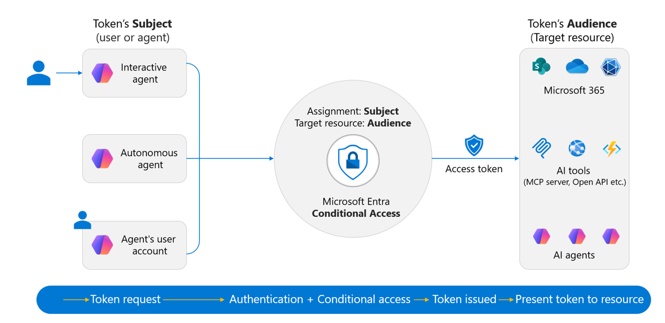
Task: Click "Token request" in the blue bar
Action: [125, 299]
